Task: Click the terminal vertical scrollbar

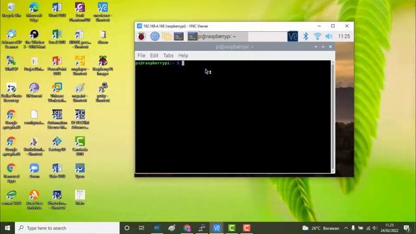Action: (333, 117)
